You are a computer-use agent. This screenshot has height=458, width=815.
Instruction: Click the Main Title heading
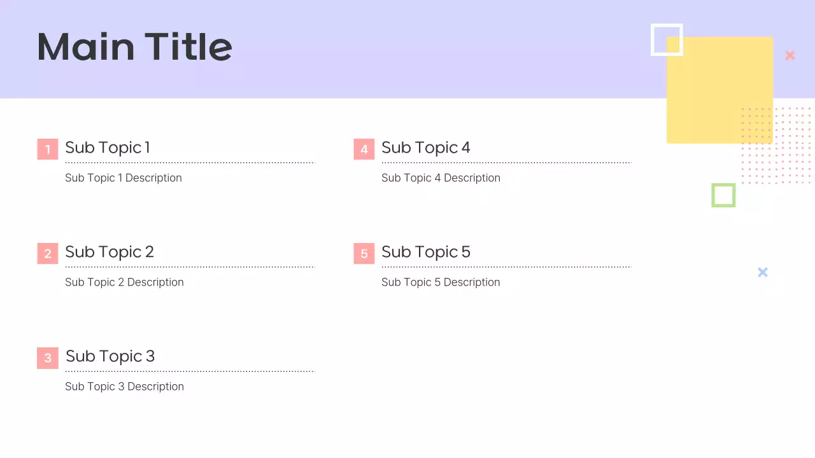pos(135,47)
